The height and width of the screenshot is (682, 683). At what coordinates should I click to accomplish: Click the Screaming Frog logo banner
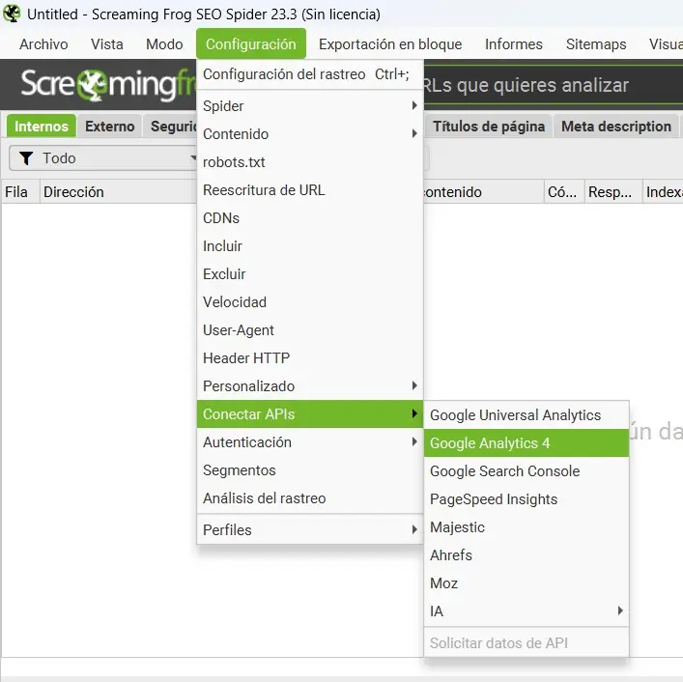(108, 84)
